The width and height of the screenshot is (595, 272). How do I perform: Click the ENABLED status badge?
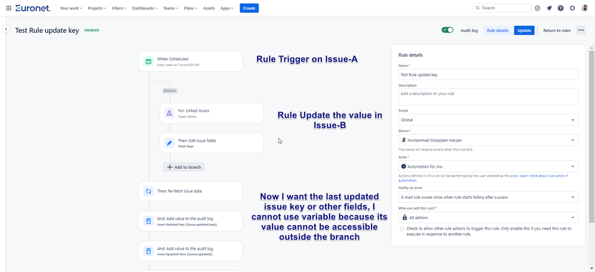tap(92, 30)
